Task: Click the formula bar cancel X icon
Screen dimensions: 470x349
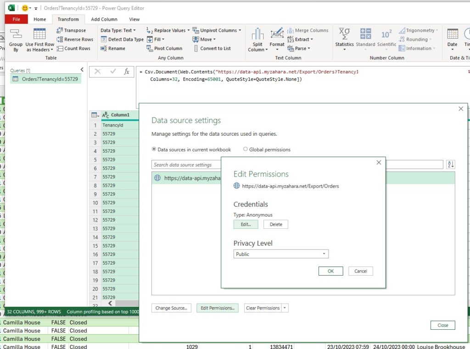Action: (x=97, y=71)
